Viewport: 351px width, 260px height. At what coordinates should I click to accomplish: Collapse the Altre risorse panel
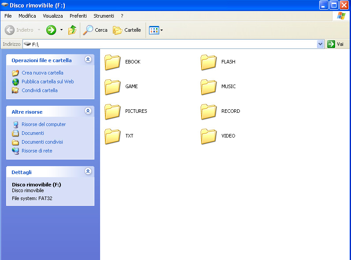pos(88,111)
